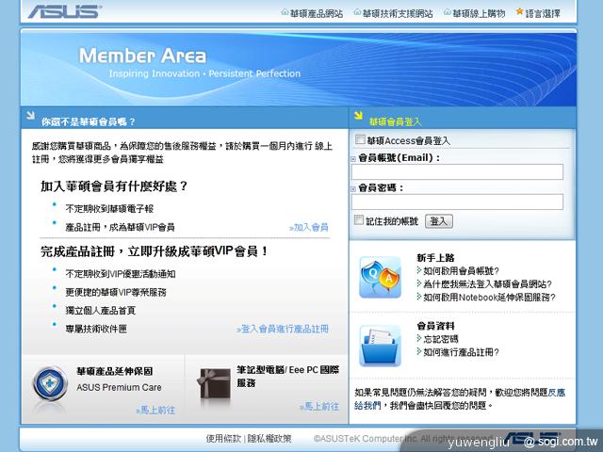
Task: Open the 隱私權政策 footer link
Action: pyautogui.click(x=269, y=439)
